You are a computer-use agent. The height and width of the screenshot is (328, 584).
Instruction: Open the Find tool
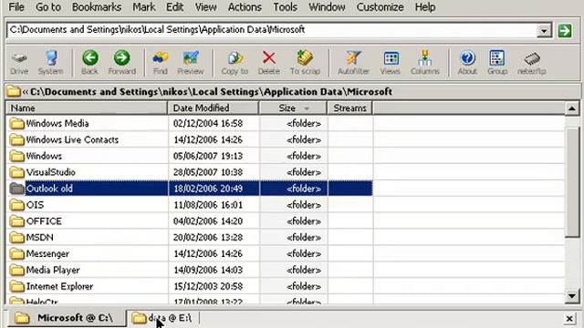click(x=161, y=58)
